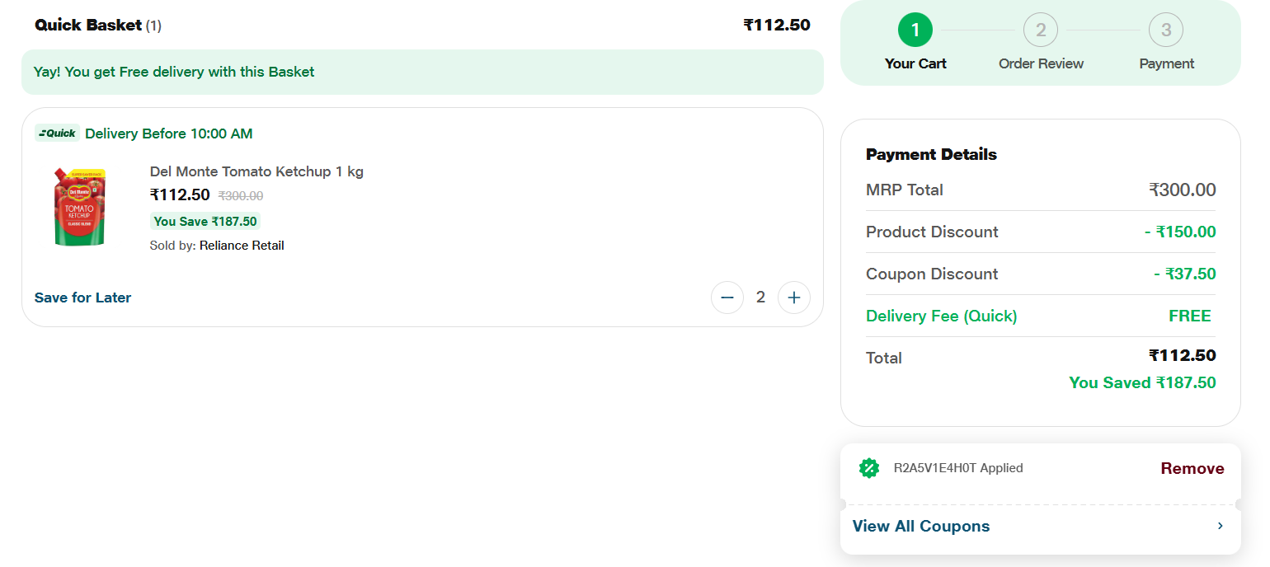Remove the applied coupon R2A5V1E4H0T
This screenshot has width=1270, height=567.
tap(1192, 469)
